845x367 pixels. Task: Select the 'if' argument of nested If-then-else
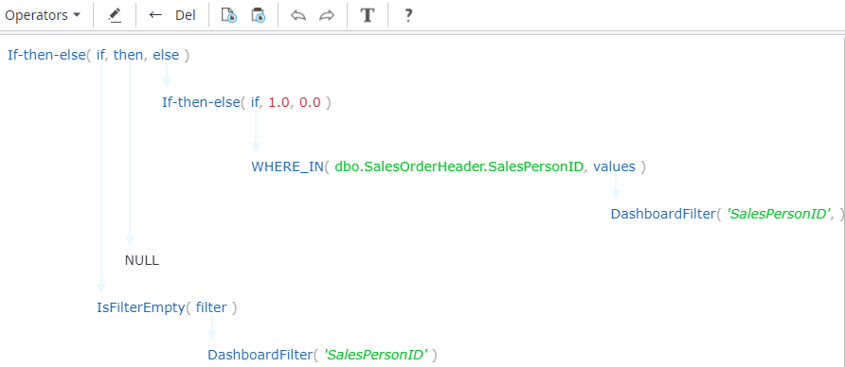[255, 102]
